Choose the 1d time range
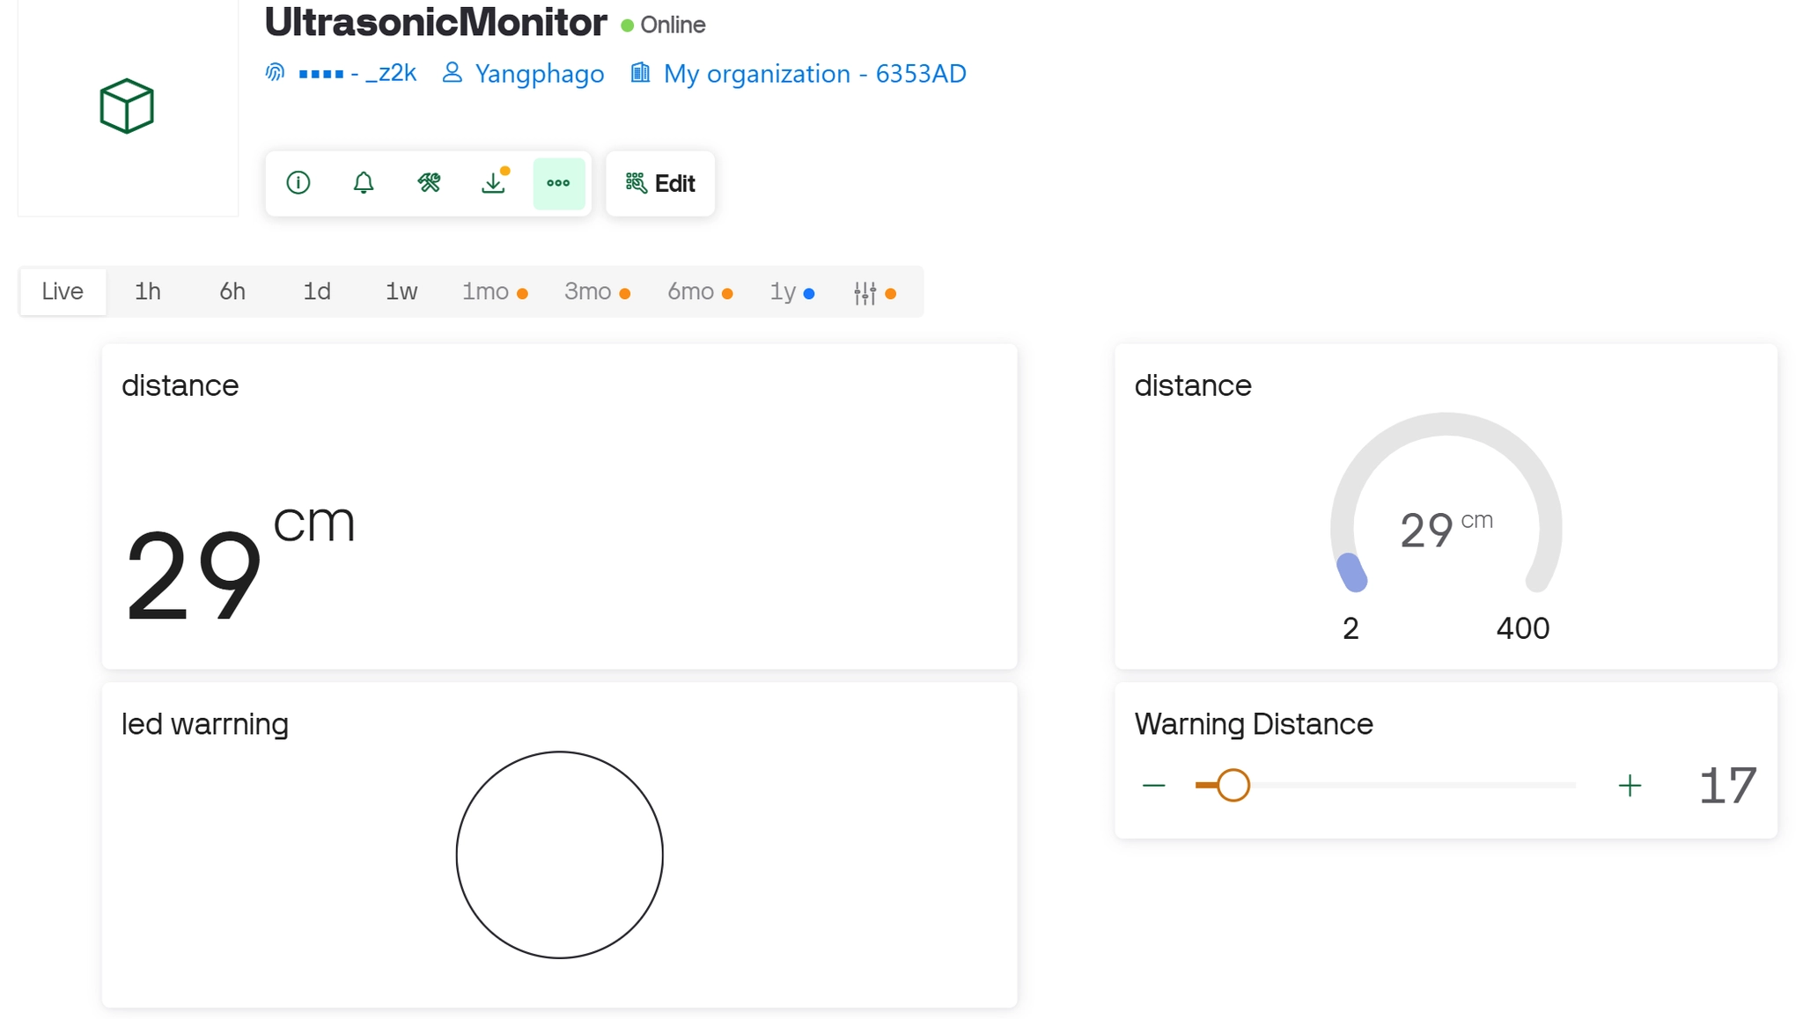Screen dimensions: 1803x1019 point(317,291)
